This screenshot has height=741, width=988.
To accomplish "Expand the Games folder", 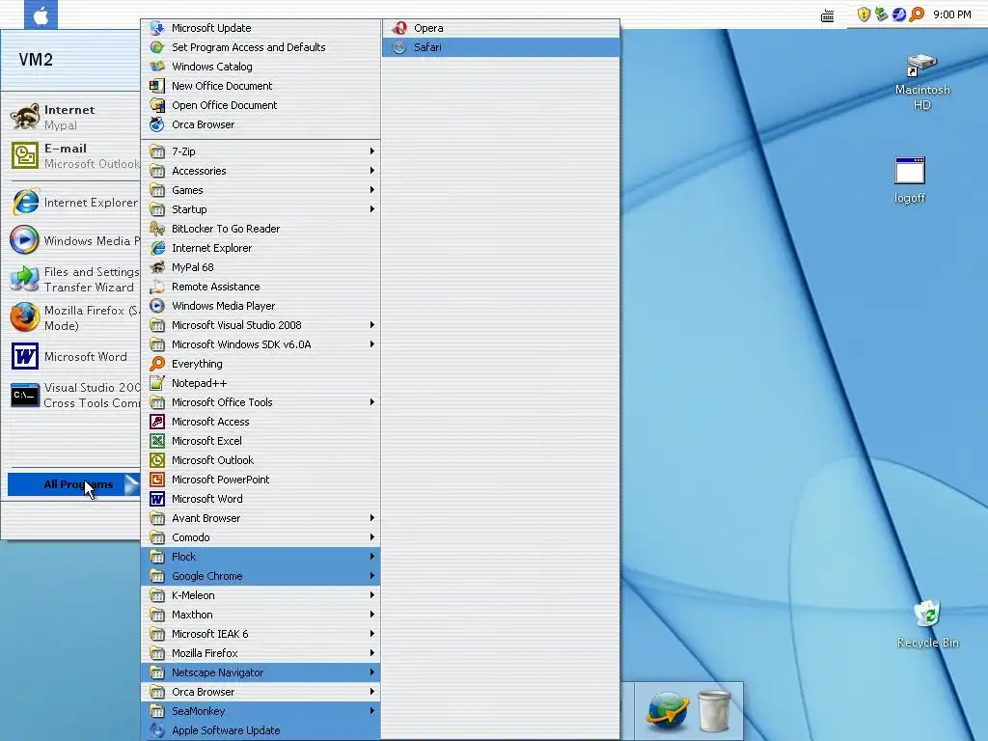I will (261, 190).
